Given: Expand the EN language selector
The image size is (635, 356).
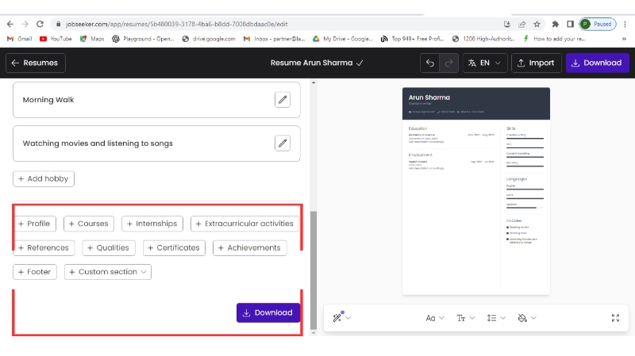Looking at the screenshot, I should coord(484,63).
